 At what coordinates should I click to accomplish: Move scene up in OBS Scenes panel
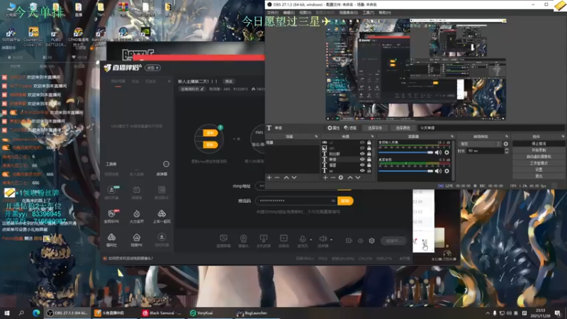286,178
